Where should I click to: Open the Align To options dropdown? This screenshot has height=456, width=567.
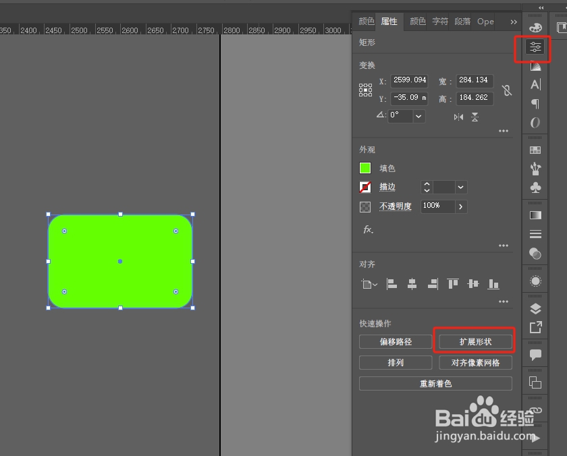click(x=369, y=285)
